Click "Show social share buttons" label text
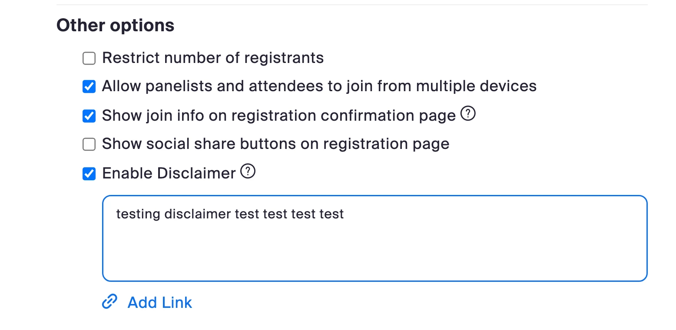The image size is (676, 330). point(275,144)
